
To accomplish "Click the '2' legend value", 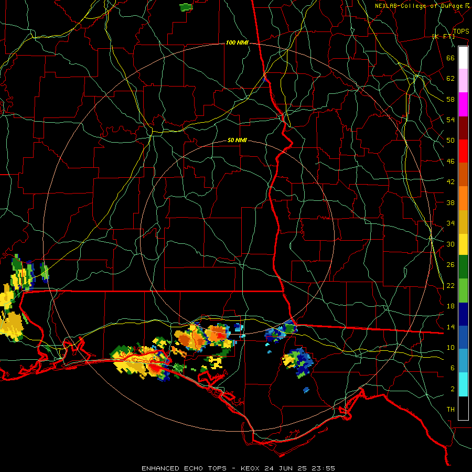I will (x=453, y=389).
